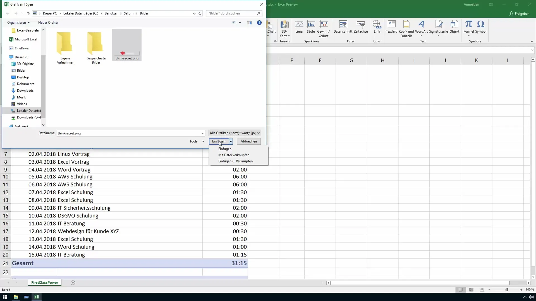Switch to Normal view in status bar
536x301 pixels.
click(461, 290)
